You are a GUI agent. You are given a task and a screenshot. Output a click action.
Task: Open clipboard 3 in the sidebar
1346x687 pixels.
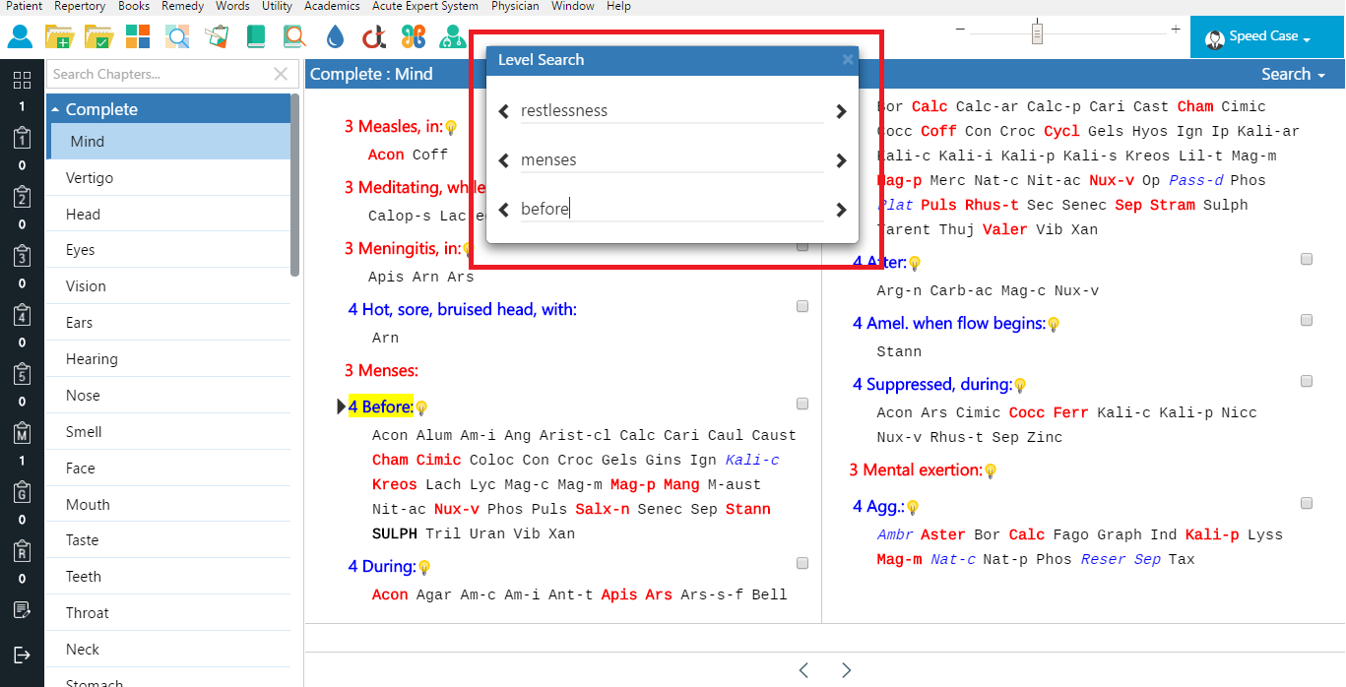[22, 256]
